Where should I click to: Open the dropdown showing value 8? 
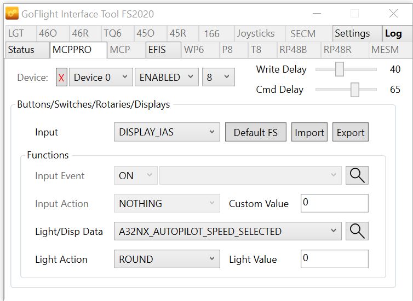(x=218, y=78)
